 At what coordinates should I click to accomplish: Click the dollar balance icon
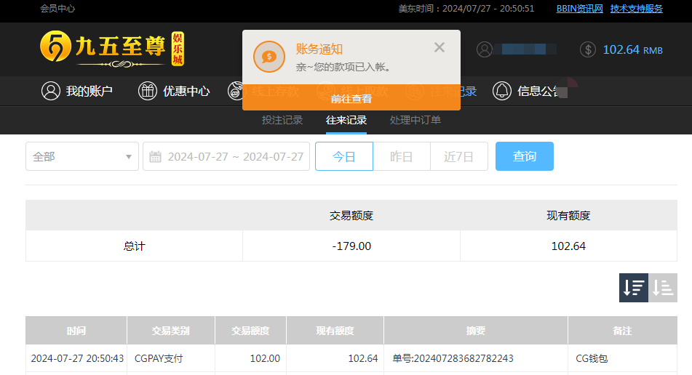(588, 49)
